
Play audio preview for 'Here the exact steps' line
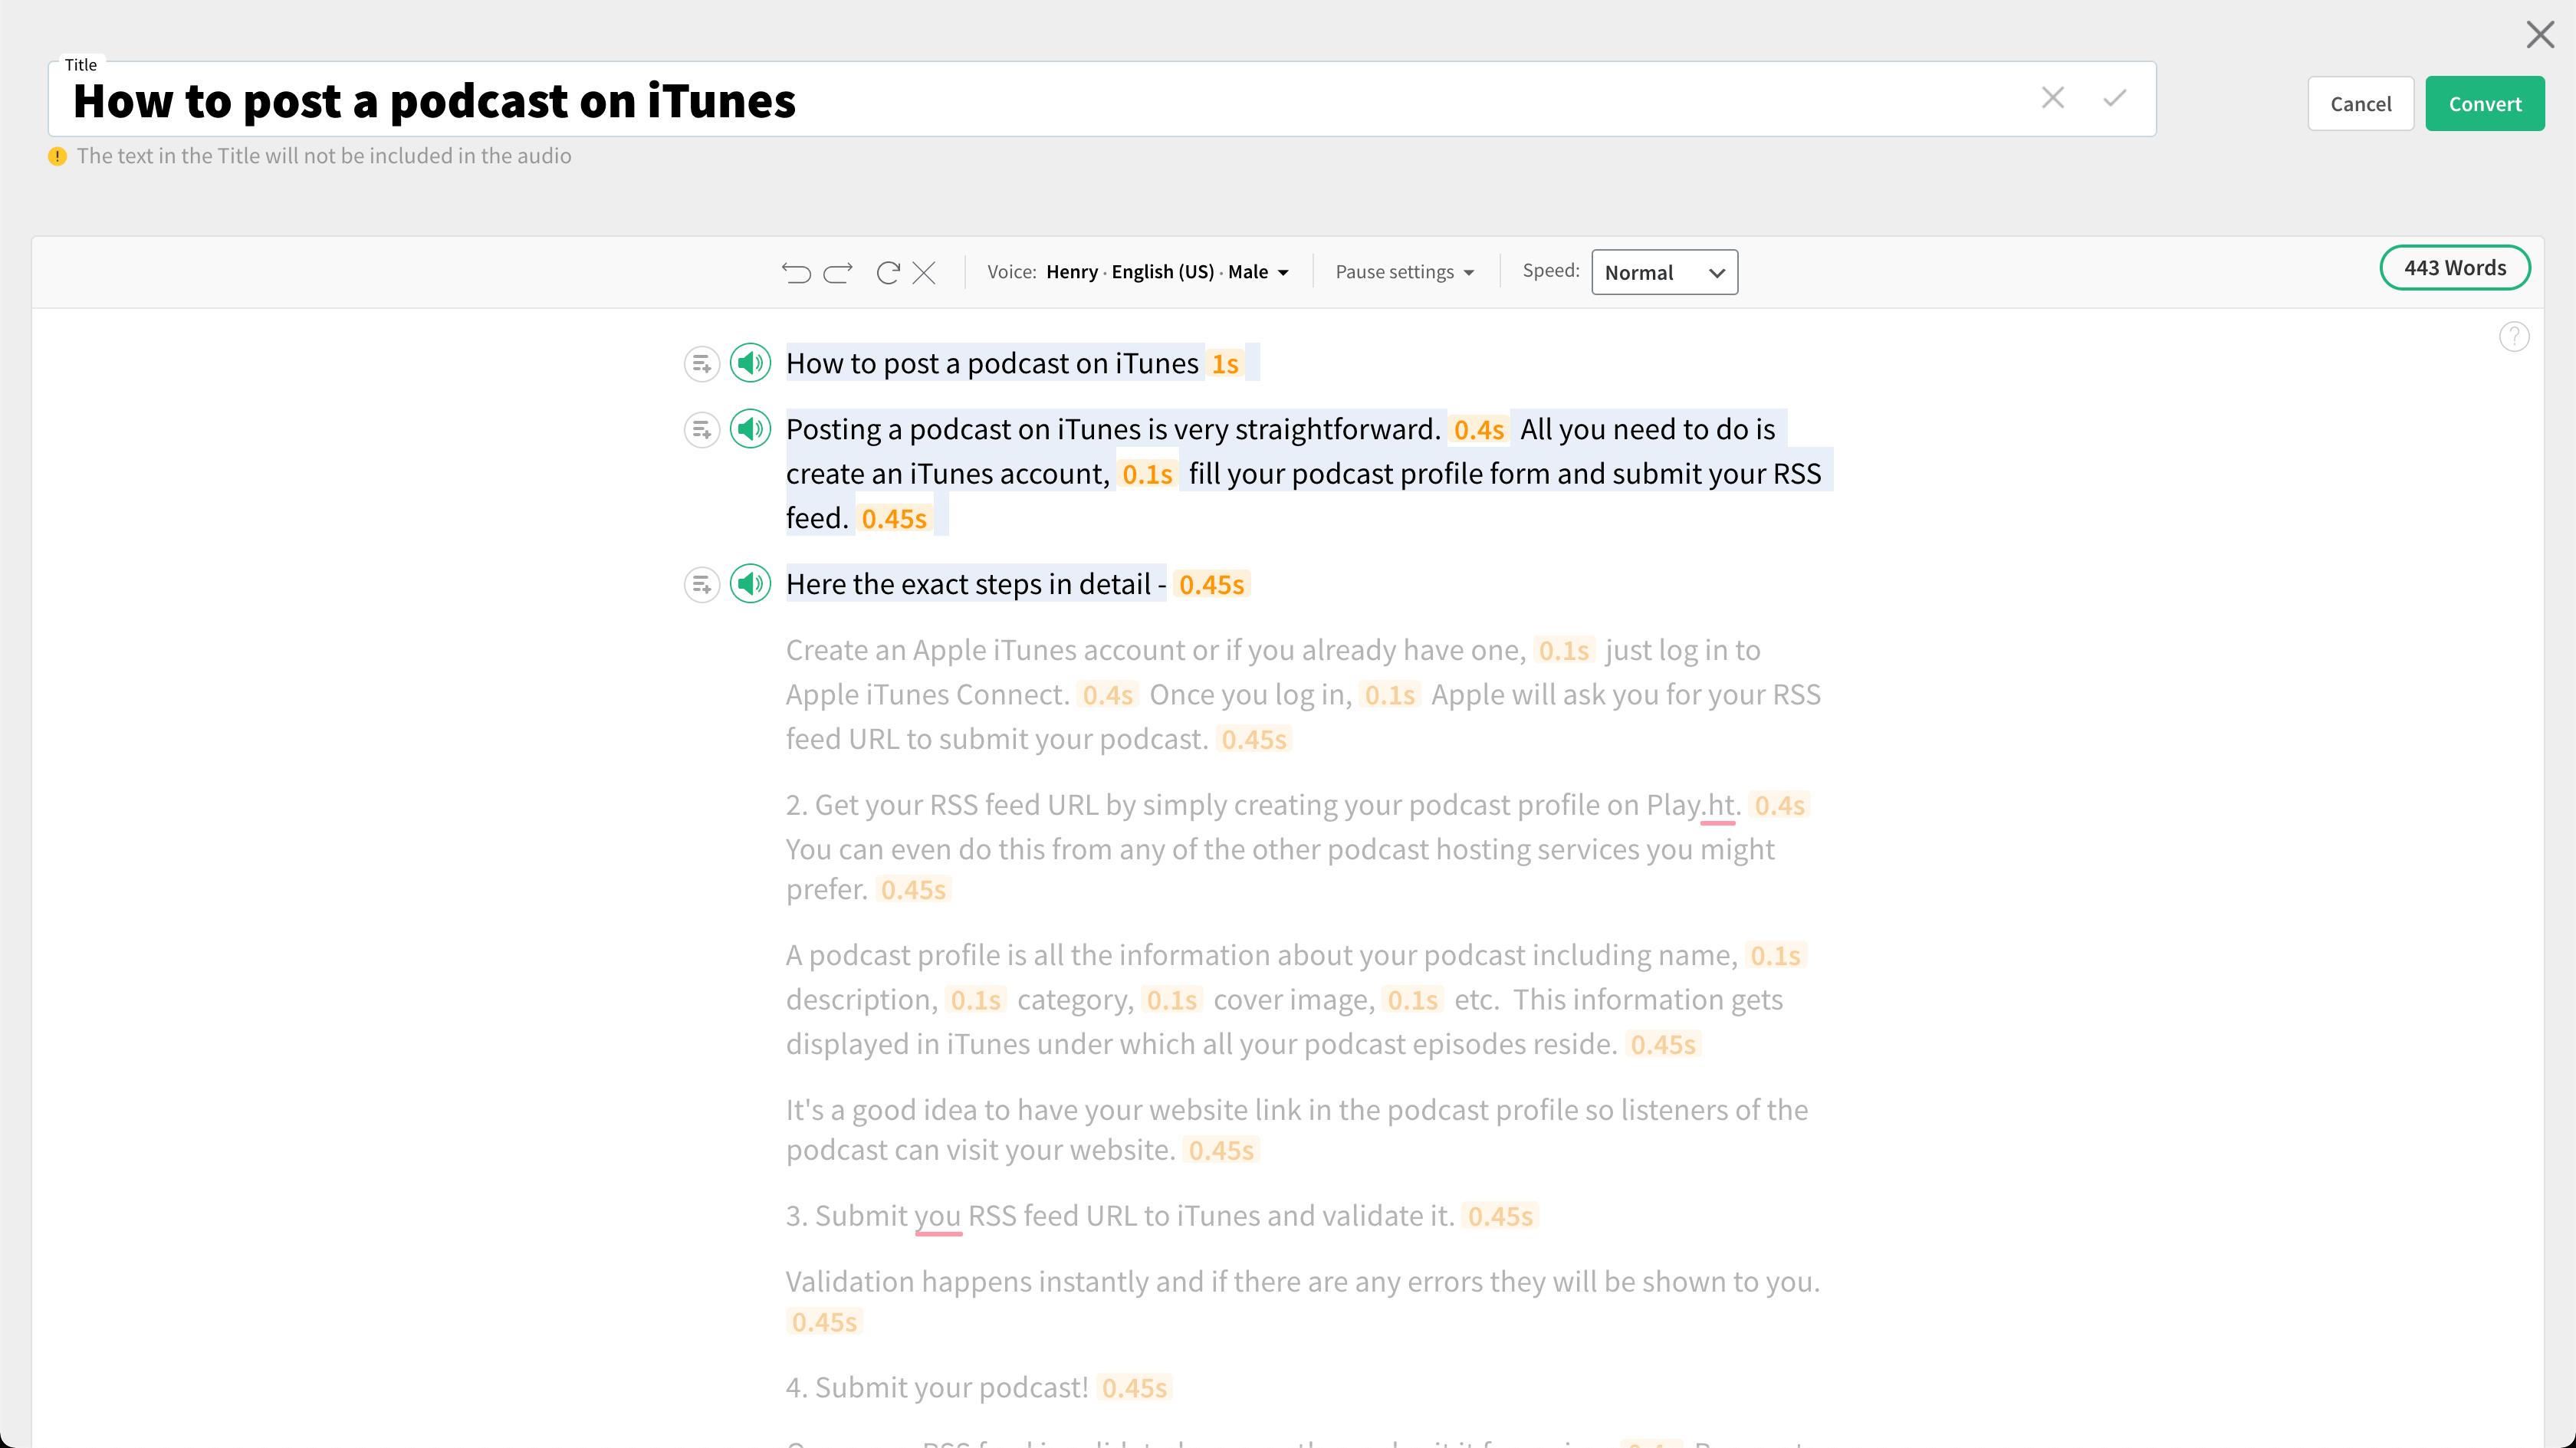tap(750, 584)
